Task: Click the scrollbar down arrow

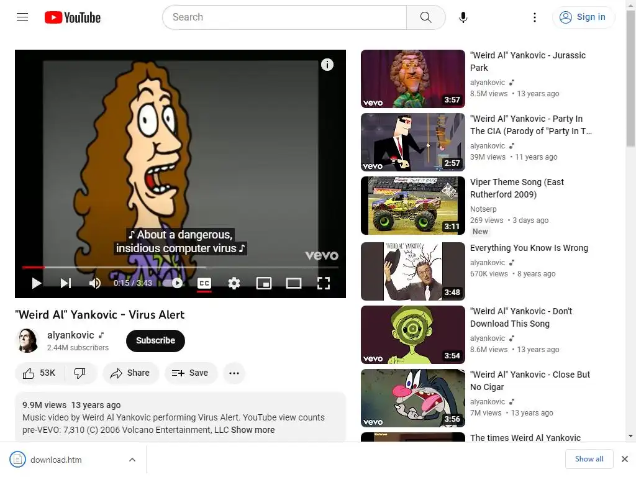Action: pyautogui.click(x=631, y=437)
